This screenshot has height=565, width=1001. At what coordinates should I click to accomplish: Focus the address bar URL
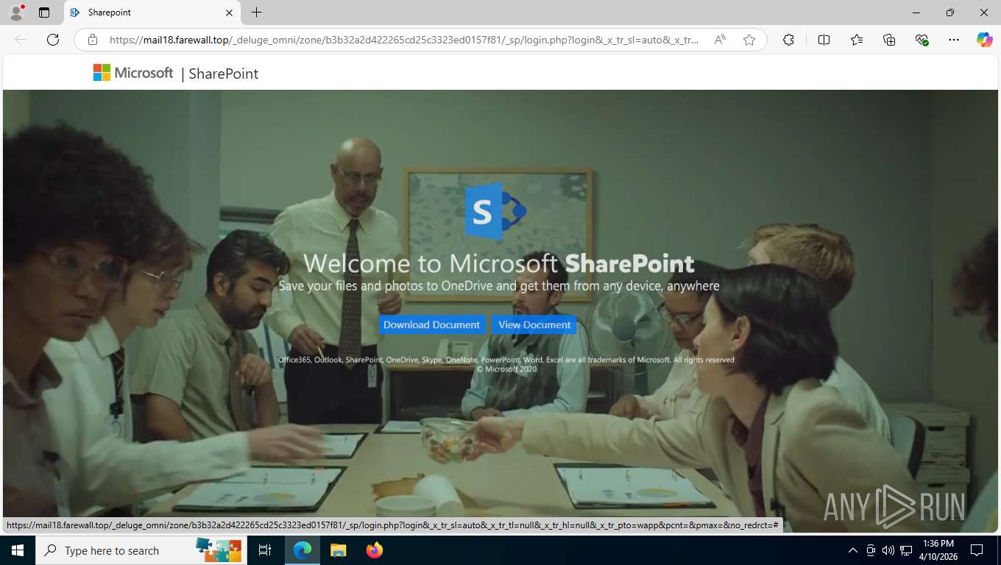[x=403, y=40]
